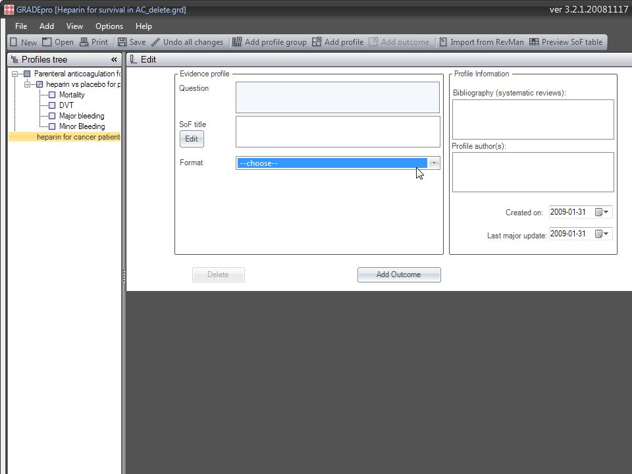Click the Mortality outcome node icon

coord(52,95)
